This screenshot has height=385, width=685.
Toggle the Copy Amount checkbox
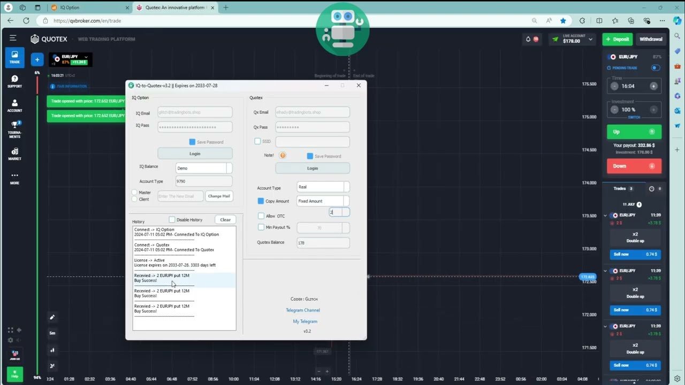pos(261,201)
